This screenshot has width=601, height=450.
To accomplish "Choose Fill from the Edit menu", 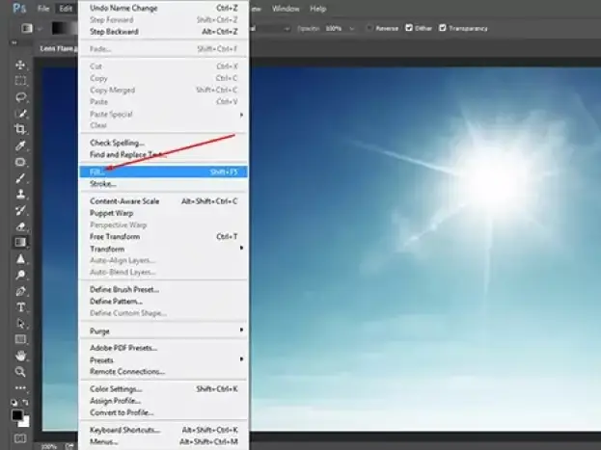I will [164, 172].
